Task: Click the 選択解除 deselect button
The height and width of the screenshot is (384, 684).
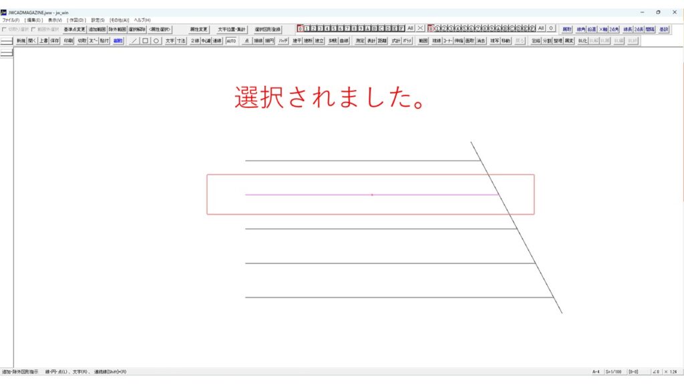Action: [136, 29]
